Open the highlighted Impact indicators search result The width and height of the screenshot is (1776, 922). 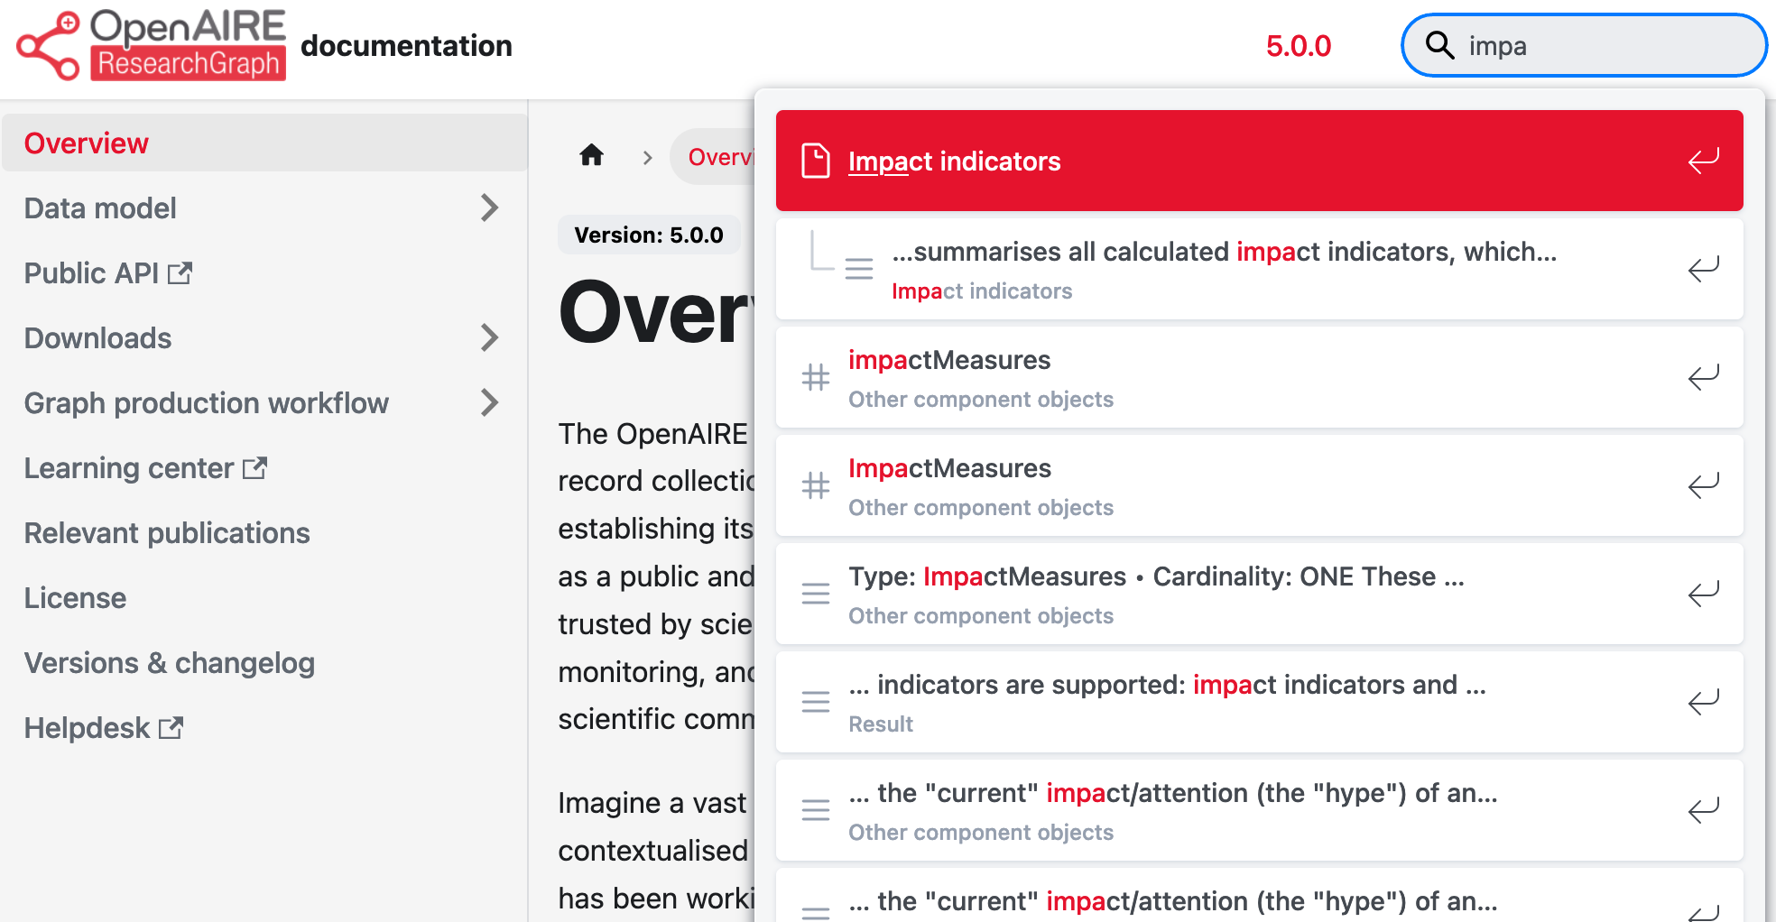tap(1258, 161)
